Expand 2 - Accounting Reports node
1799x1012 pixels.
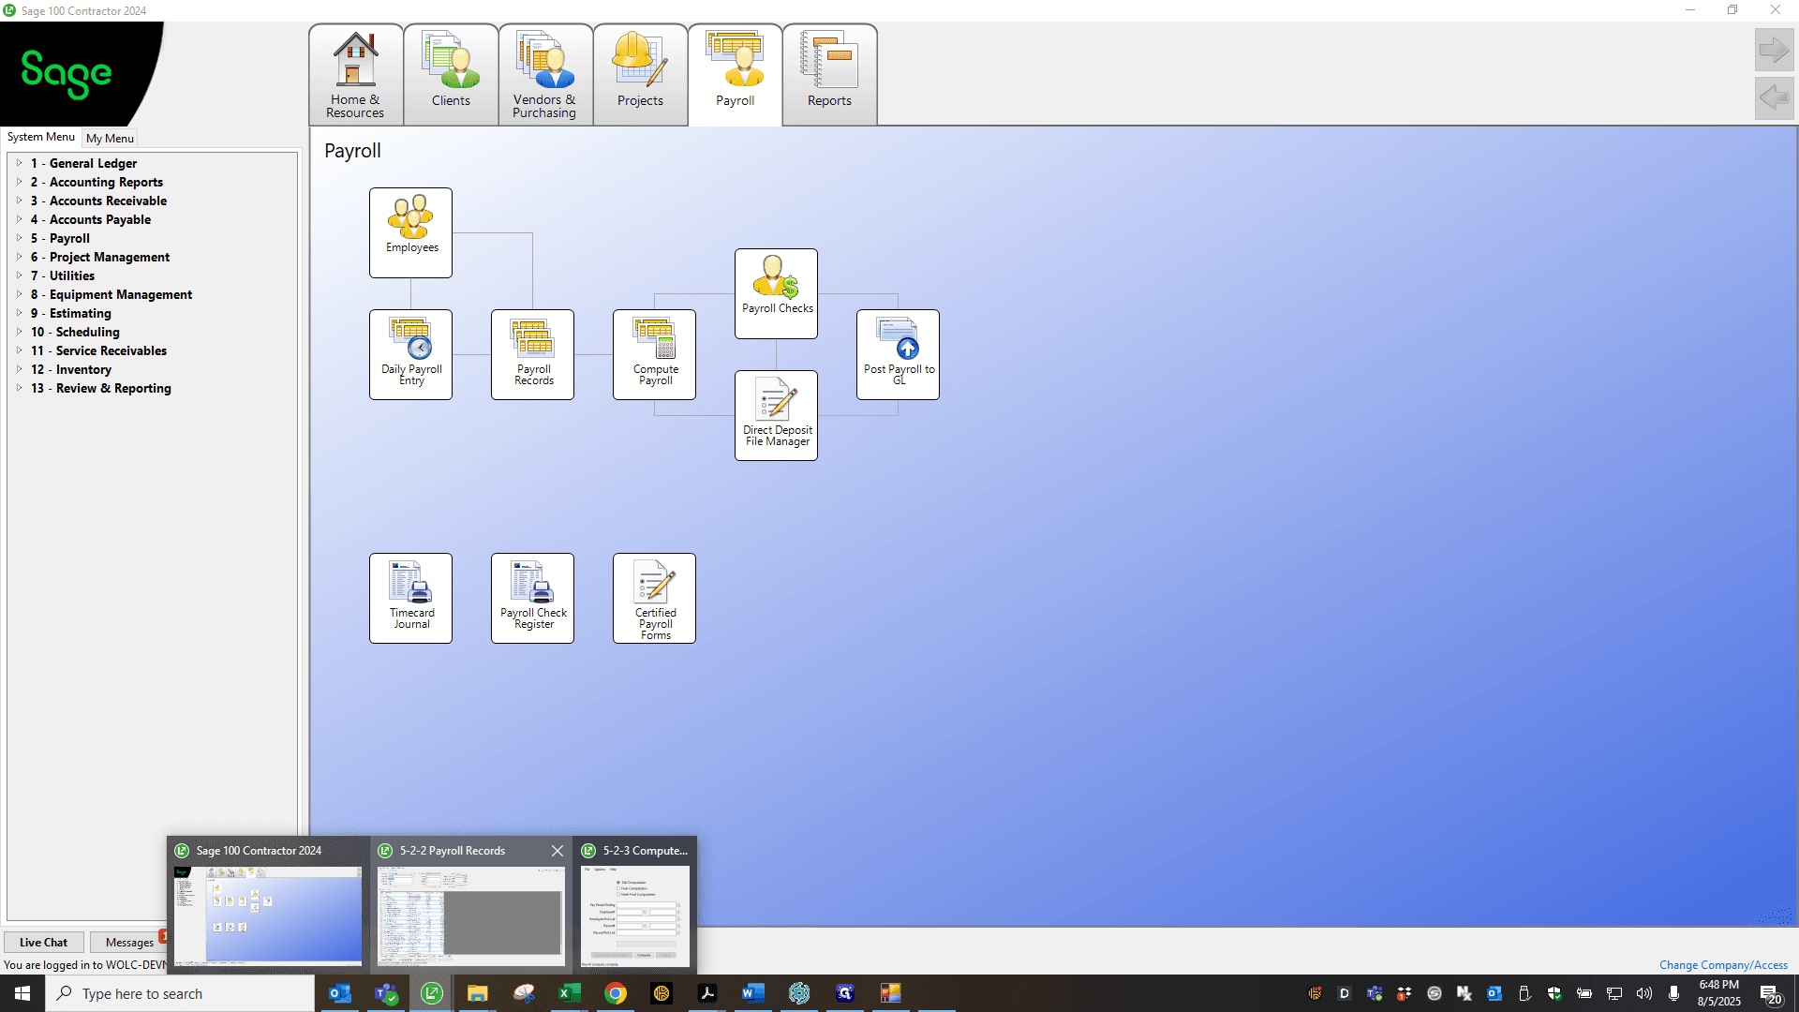[19, 182]
